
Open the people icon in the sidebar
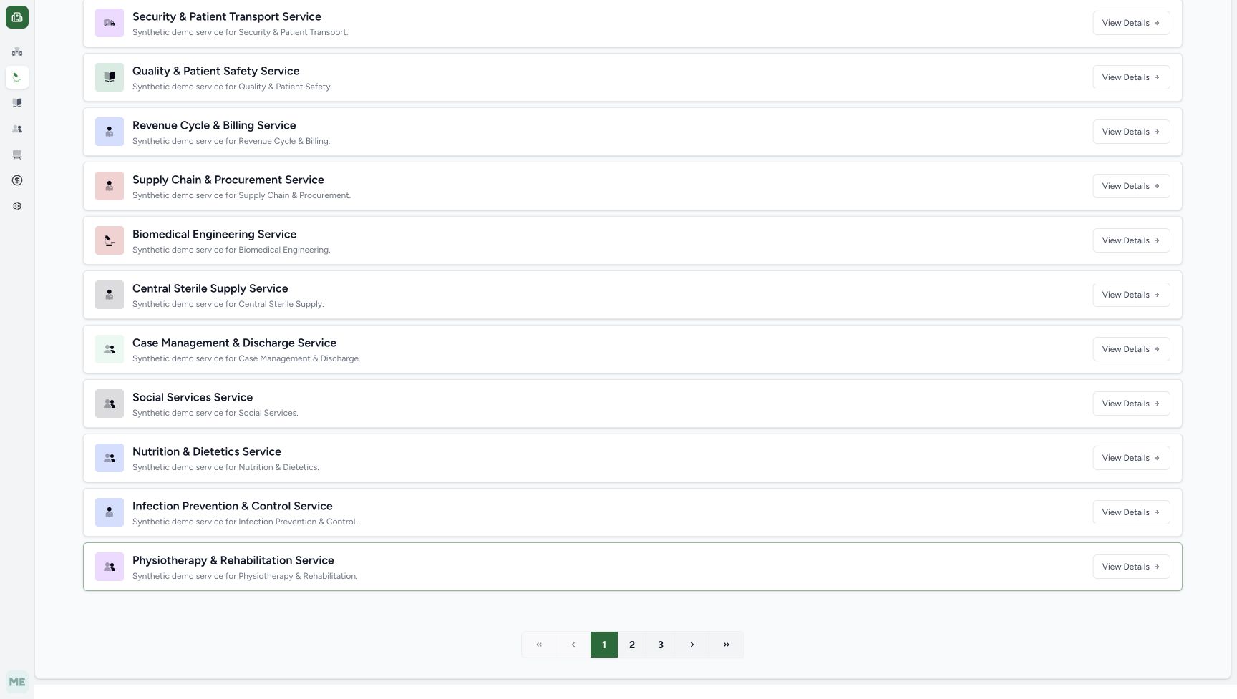[x=17, y=129]
